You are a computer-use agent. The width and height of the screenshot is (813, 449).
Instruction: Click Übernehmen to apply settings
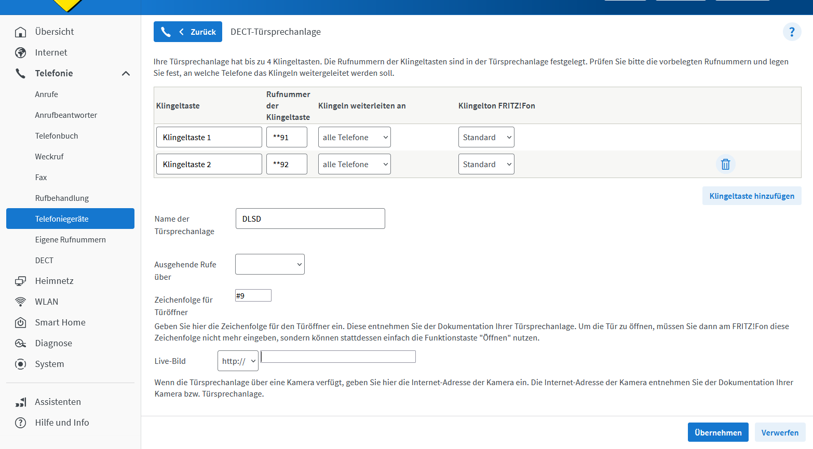[x=718, y=432]
